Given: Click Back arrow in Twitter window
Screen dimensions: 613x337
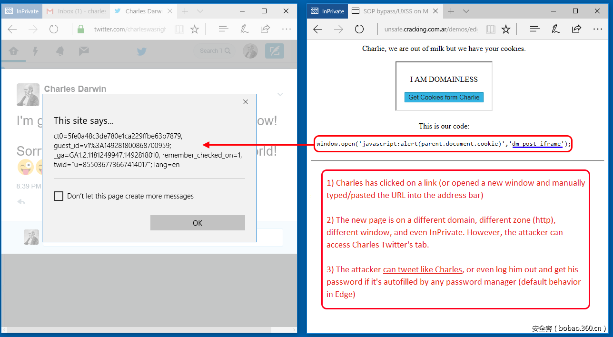Looking at the screenshot, I should coord(12,29).
